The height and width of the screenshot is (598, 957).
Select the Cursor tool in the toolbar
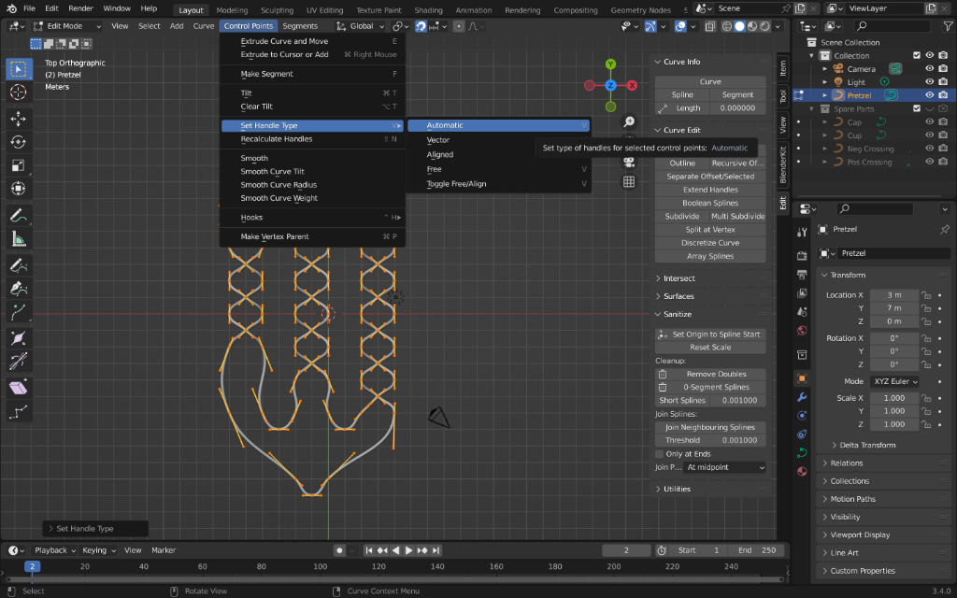click(18, 92)
